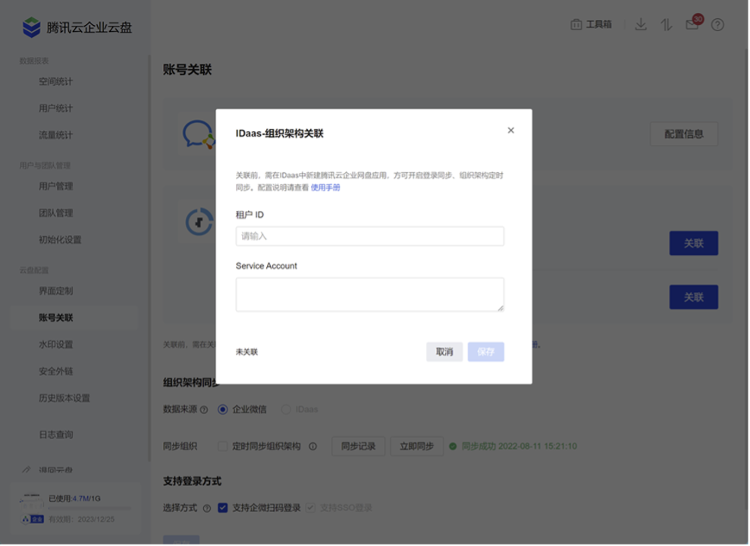
Task: Click the IDaas-组织架构关联 dialog title
Action: (x=280, y=134)
